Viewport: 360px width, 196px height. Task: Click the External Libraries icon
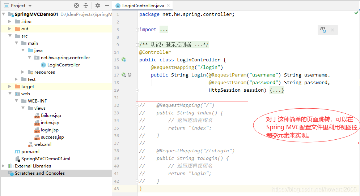(11, 166)
